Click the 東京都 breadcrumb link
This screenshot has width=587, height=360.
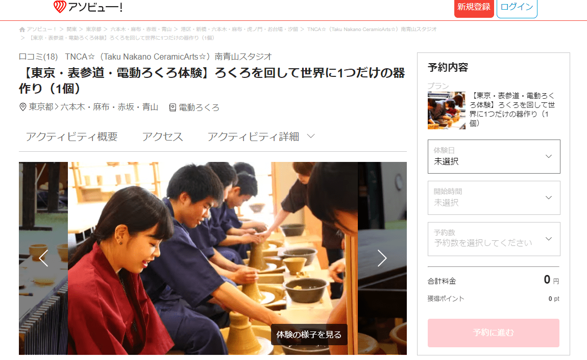[x=93, y=29]
